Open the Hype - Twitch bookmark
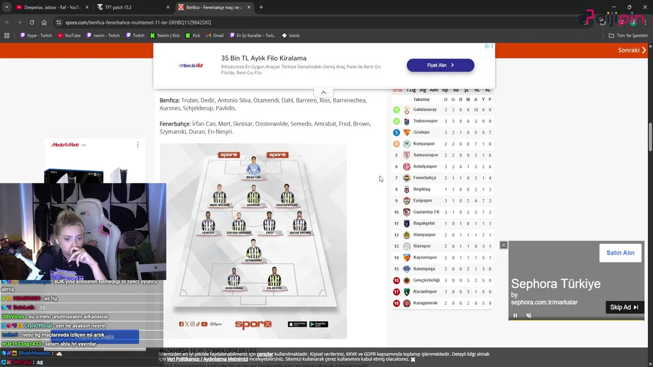 (36, 36)
